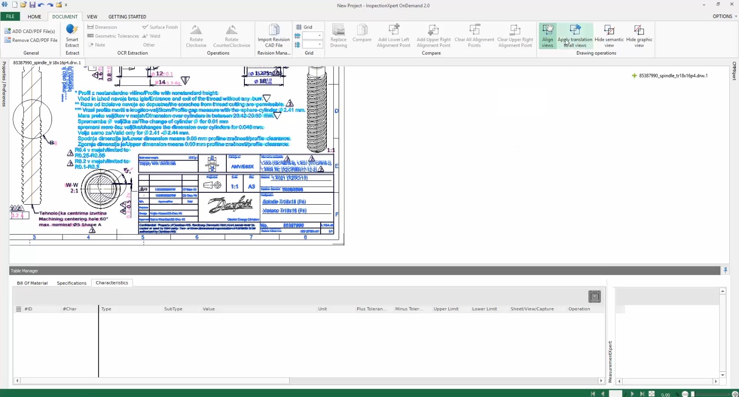Select the Smart Extract tool

(x=72, y=36)
